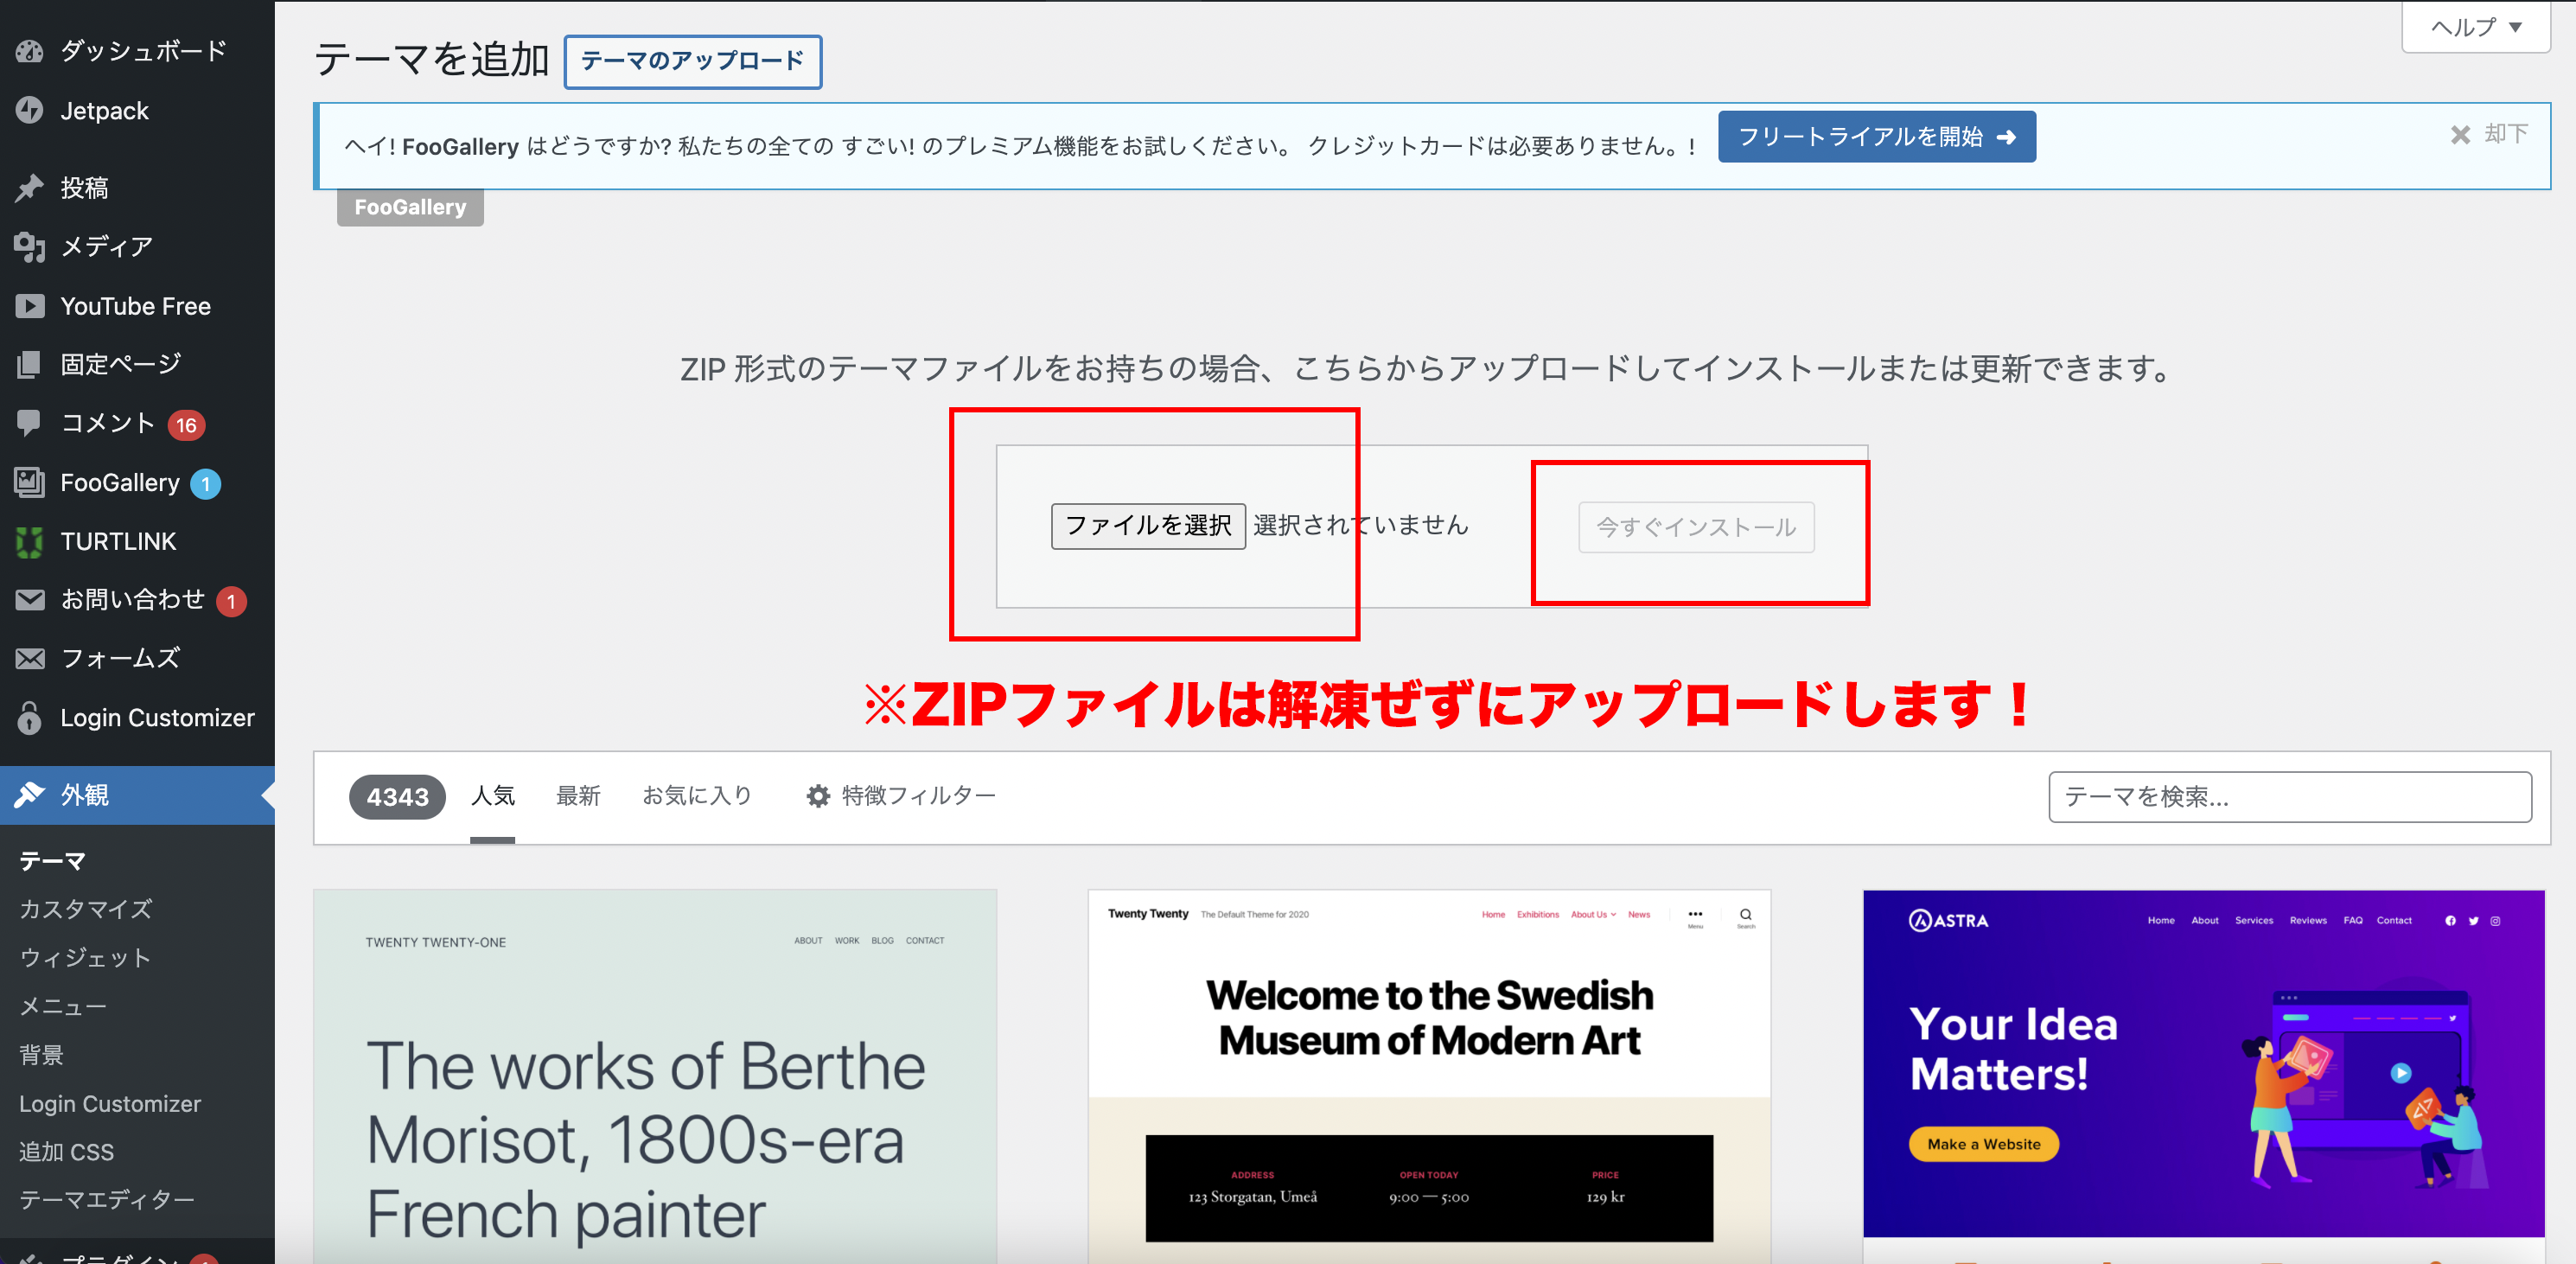Open the カスタマイズ submenu item
Image resolution: width=2576 pixels, height=1264 pixels.
click(86, 909)
